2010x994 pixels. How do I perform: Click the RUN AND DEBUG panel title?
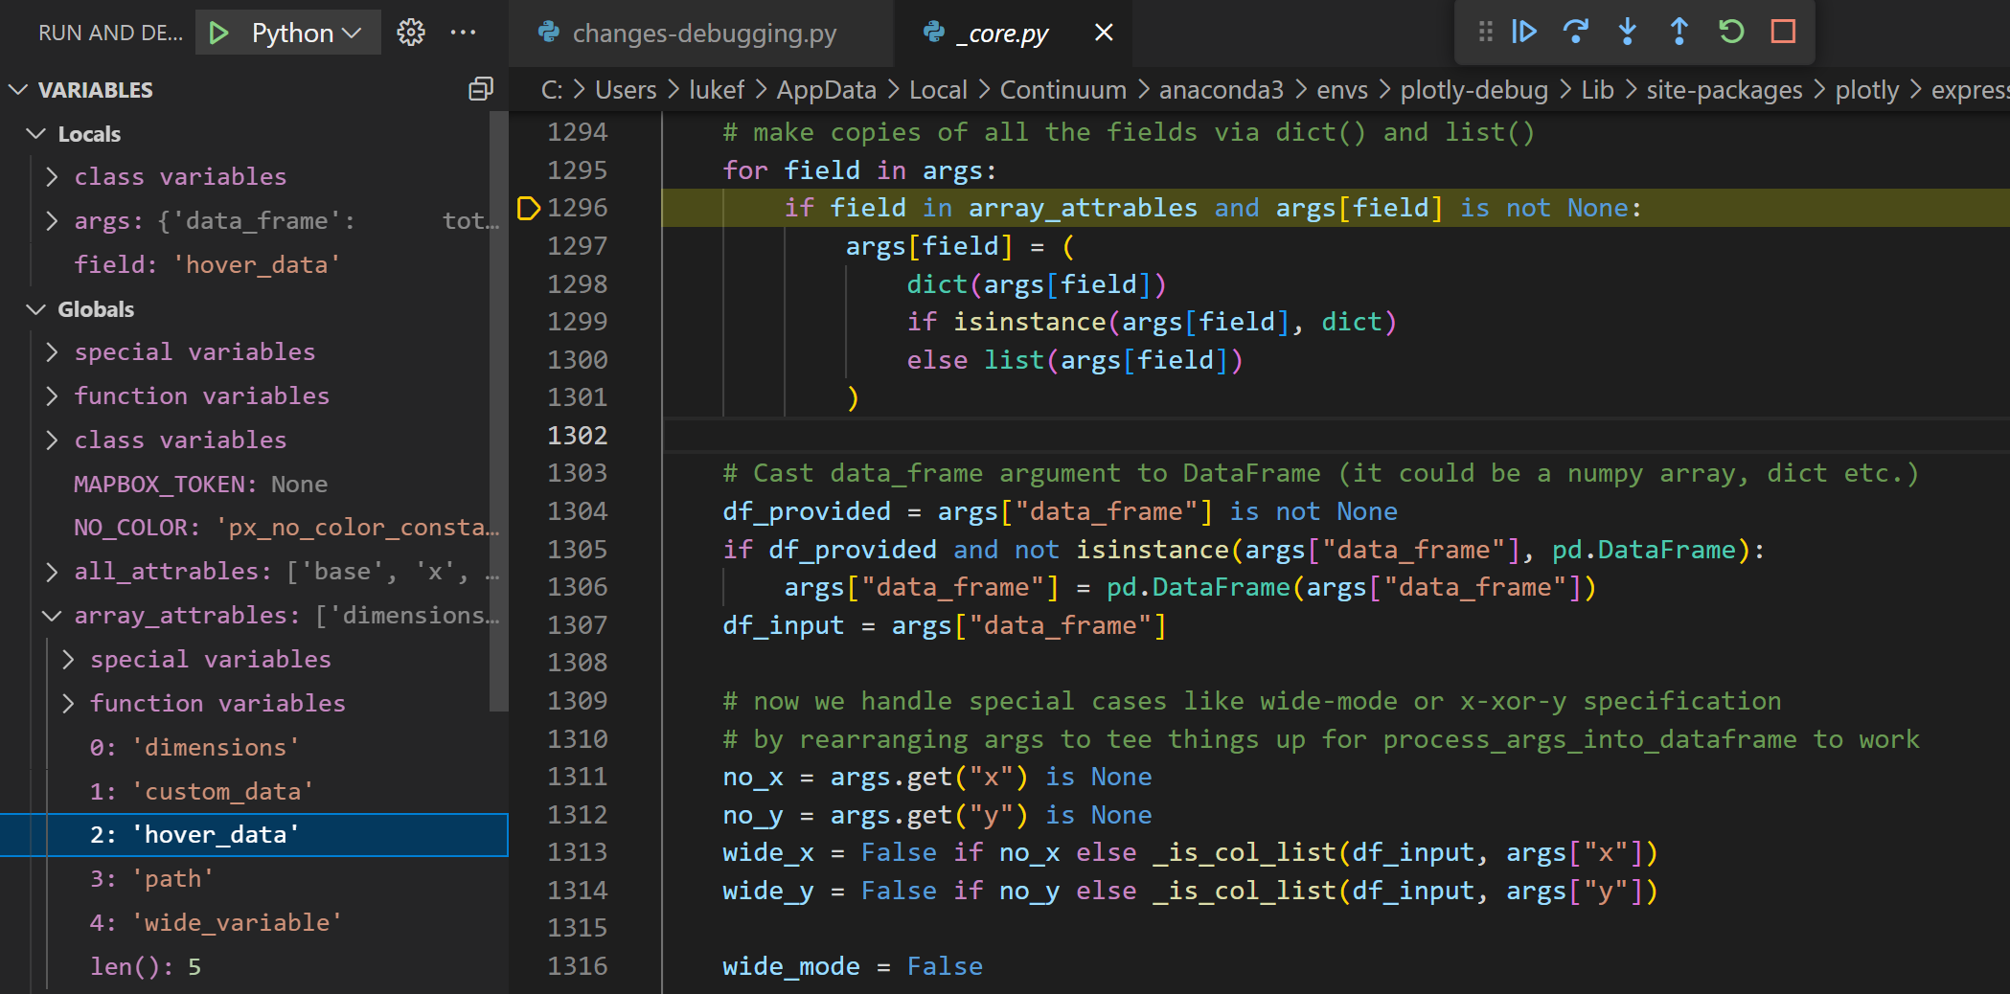(x=110, y=33)
